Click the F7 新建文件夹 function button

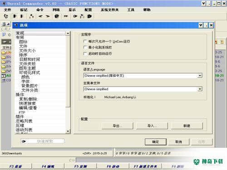point(145,166)
